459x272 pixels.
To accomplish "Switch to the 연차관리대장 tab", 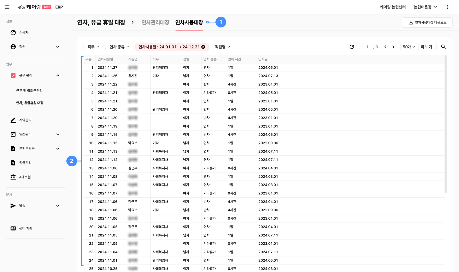I will (155, 22).
